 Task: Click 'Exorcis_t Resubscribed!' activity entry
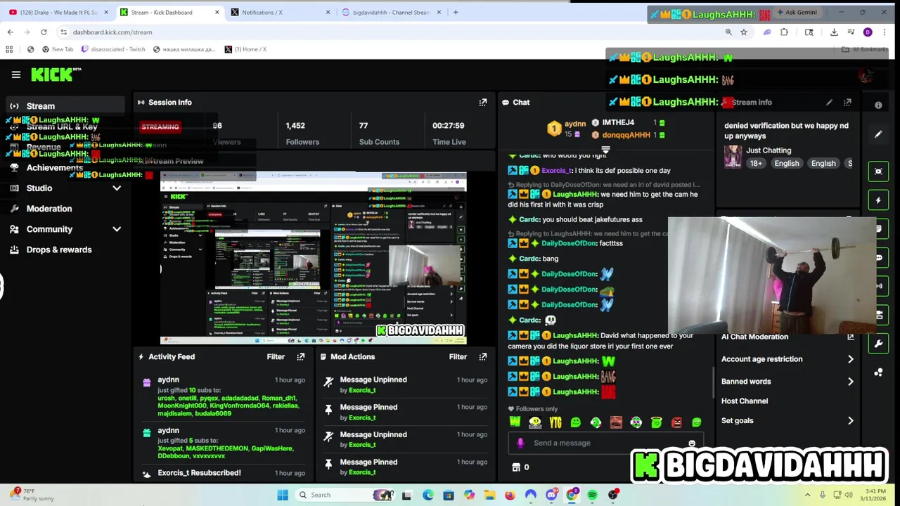coord(199,474)
